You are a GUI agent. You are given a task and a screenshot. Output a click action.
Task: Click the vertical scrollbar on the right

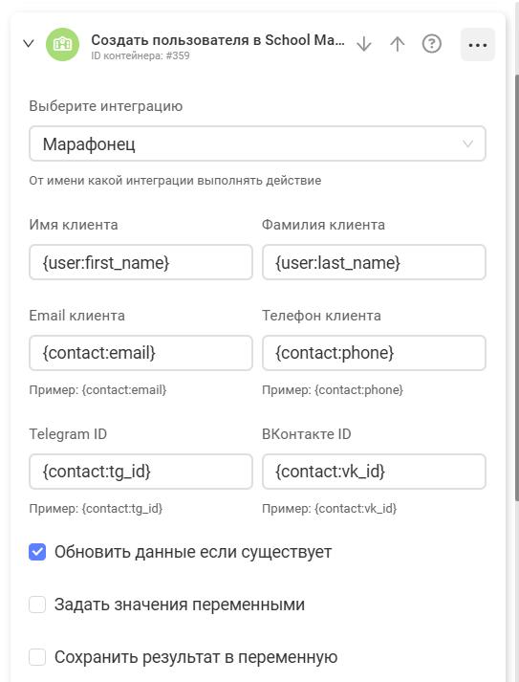click(517, 287)
